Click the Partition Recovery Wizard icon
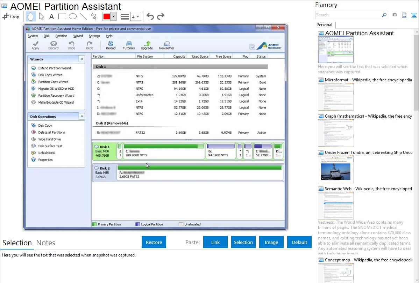Image resolution: width=419 pixels, height=283 pixels. tap(34, 95)
